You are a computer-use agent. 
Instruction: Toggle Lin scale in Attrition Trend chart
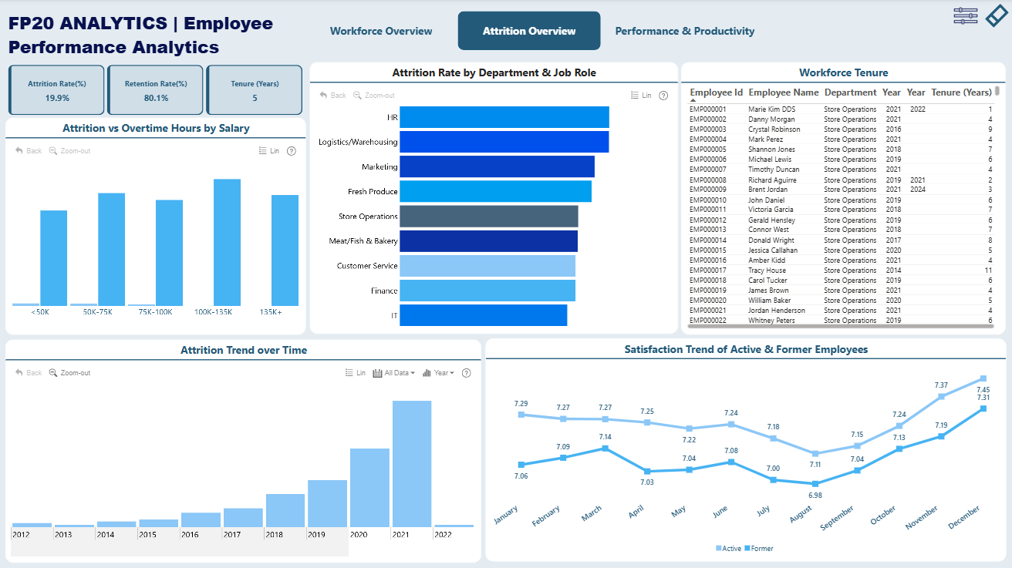355,373
